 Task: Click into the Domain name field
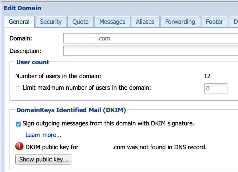150,38
